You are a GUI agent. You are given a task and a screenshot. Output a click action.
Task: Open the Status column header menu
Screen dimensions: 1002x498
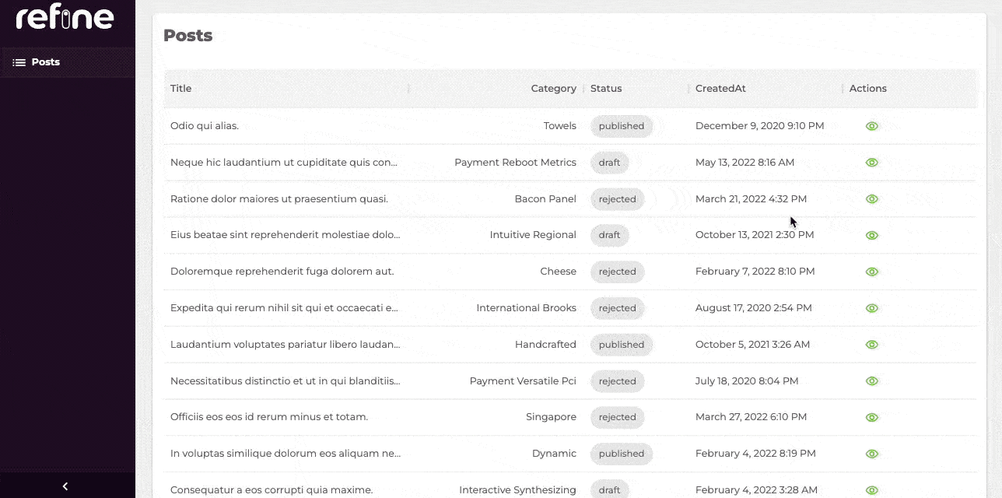pyautogui.click(x=606, y=89)
